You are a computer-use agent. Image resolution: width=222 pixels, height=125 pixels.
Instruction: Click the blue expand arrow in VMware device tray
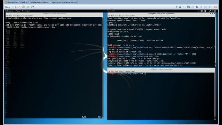coord(177,7)
